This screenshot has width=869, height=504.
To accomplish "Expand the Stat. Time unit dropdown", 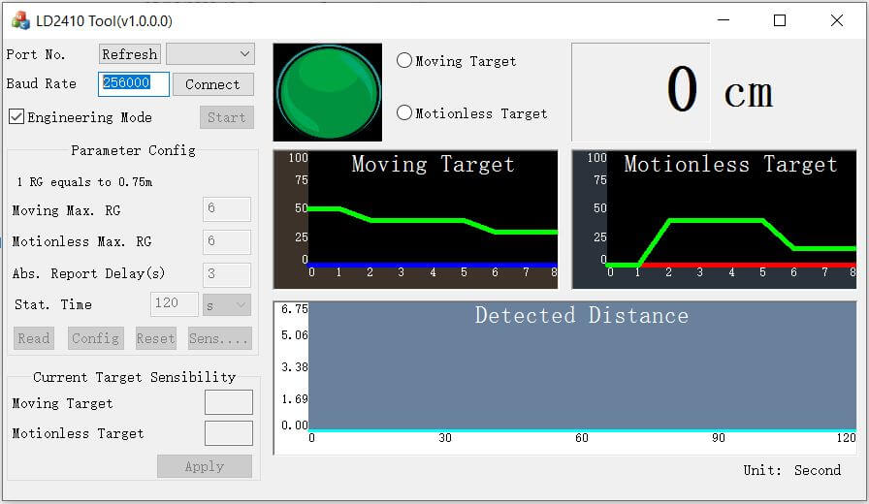I will click(227, 304).
